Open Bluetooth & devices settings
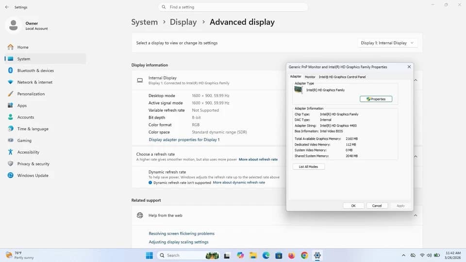Viewport: 466px width, 262px height. pos(45,70)
